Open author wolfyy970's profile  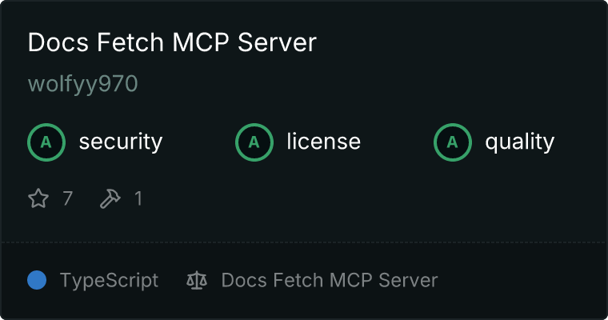[x=83, y=84]
